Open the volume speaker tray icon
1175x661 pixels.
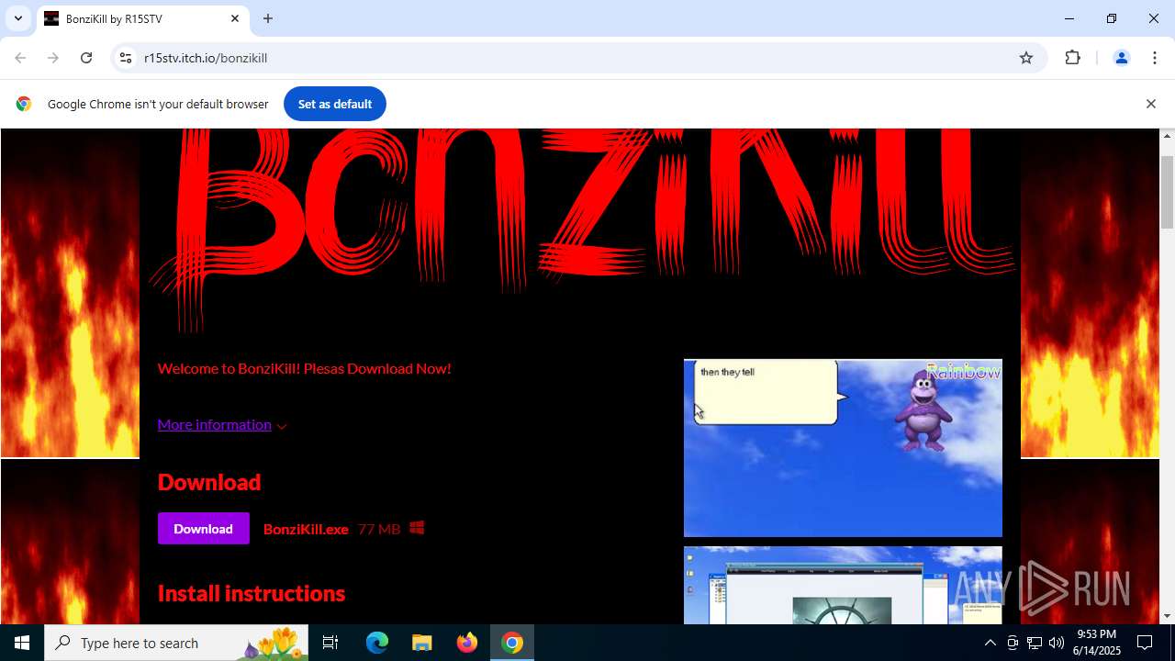1057,643
